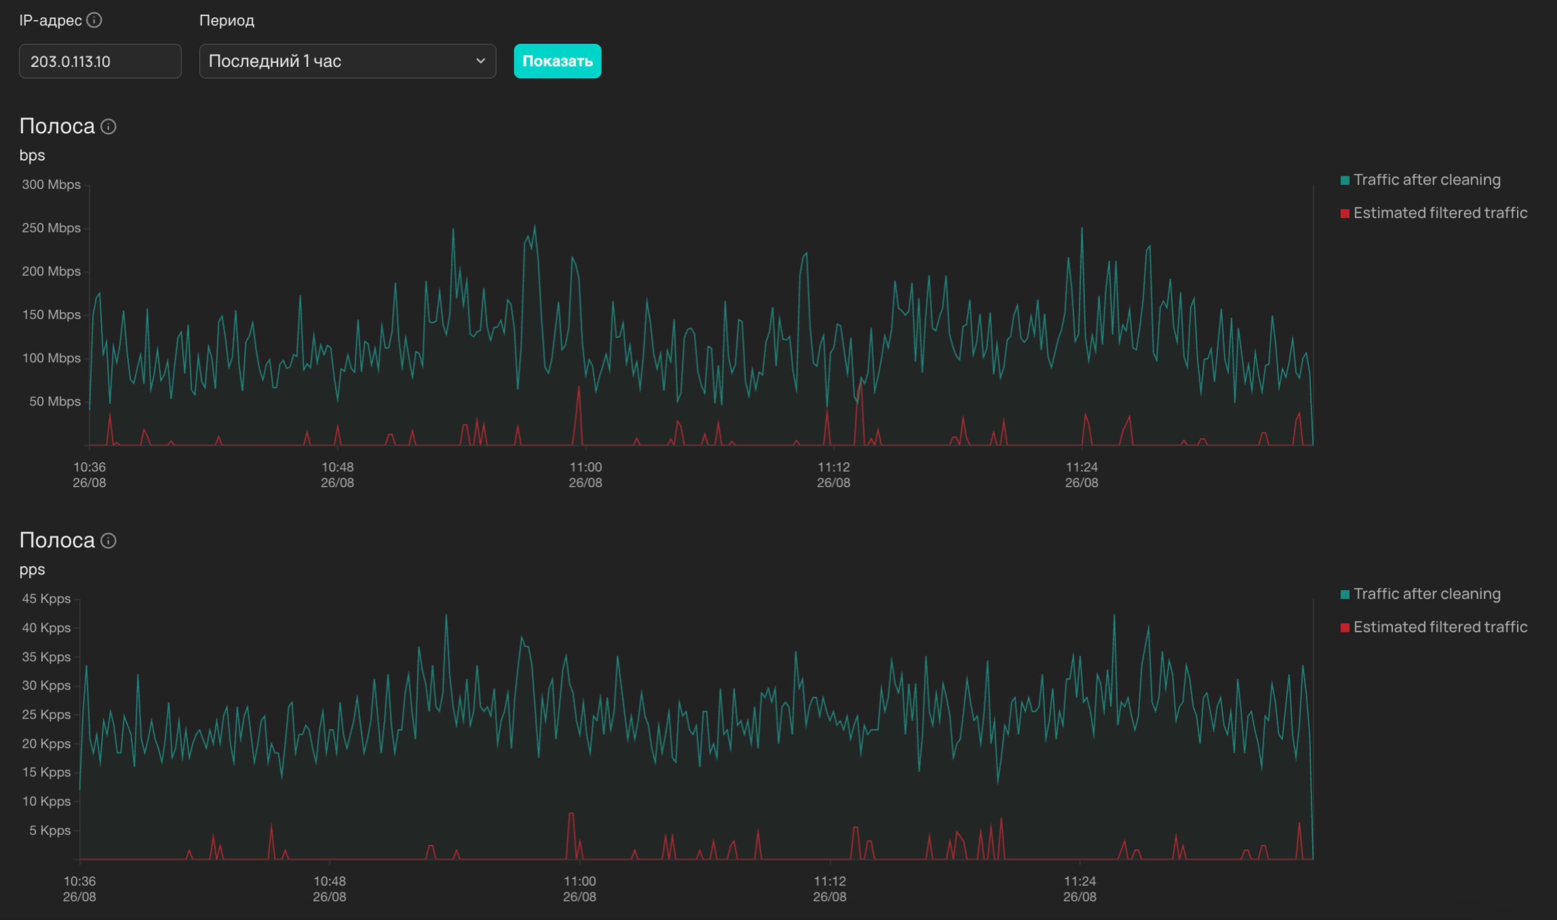Click the 11:12 time label under pps chart
Screen dimensions: 1557x920
(830, 881)
